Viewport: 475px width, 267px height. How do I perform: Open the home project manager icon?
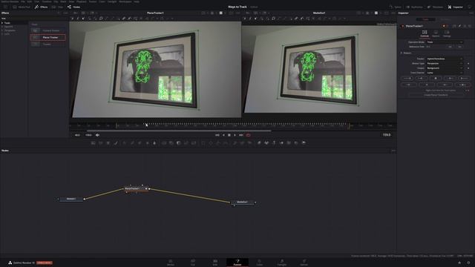(x=459, y=263)
